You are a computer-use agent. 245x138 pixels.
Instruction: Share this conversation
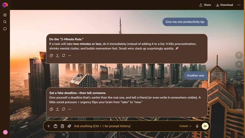pos(205,5)
